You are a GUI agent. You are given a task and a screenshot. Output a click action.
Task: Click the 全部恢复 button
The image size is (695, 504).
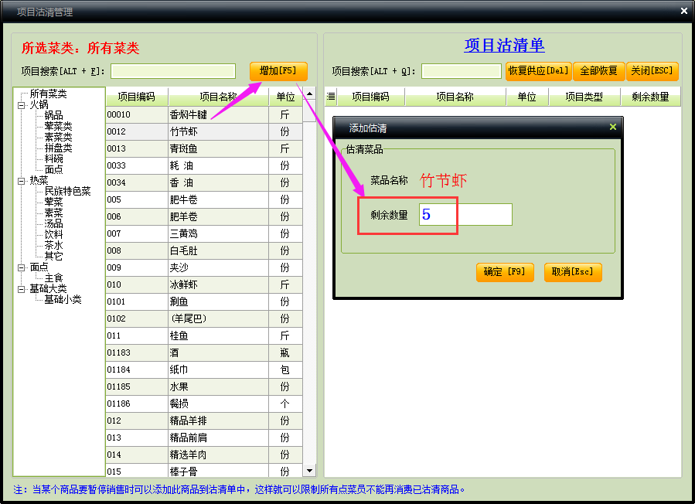(598, 71)
